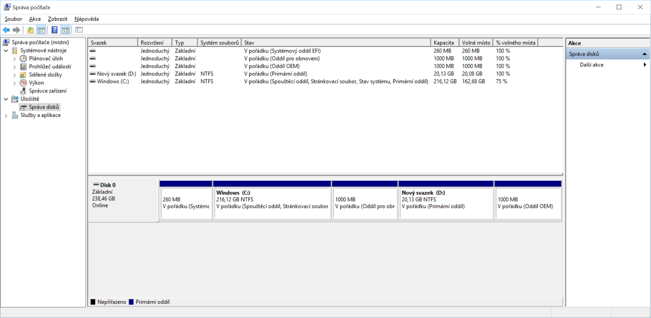Expand the Výkon tree node
The image size is (651, 318).
coord(14,83)
